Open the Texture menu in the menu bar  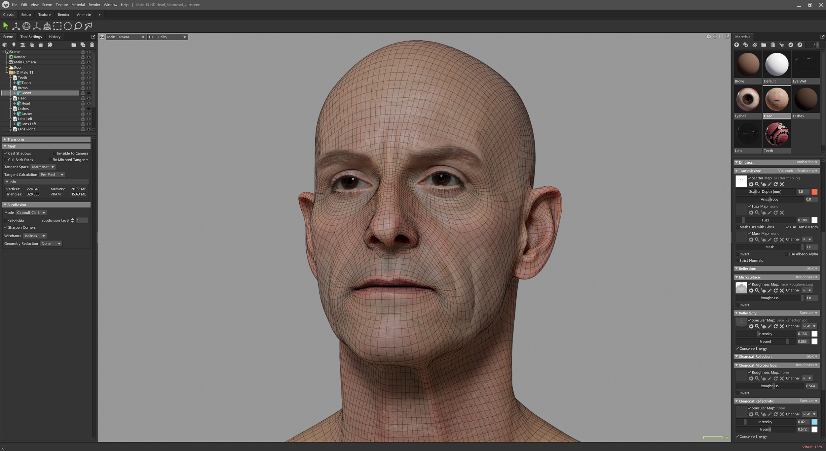(61, 5)
